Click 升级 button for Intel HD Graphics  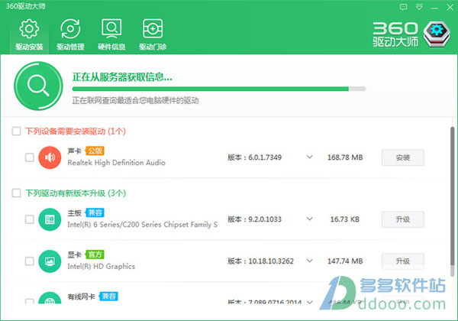[x=403, y=261]
